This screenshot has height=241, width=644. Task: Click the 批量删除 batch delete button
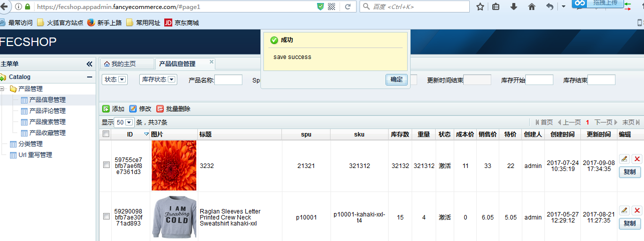[x=173, y=109]
